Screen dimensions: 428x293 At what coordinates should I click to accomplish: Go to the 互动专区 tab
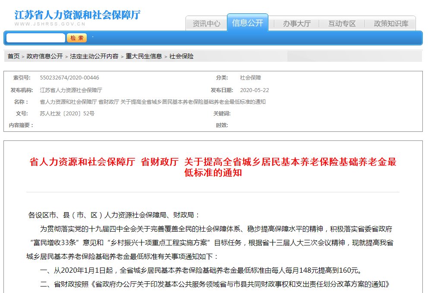pyautogui.click(x=342, y=24)
